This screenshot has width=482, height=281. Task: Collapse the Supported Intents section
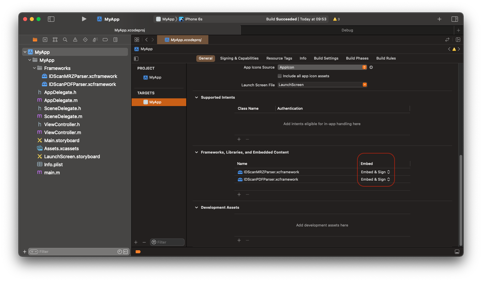[x=197, y=97]
